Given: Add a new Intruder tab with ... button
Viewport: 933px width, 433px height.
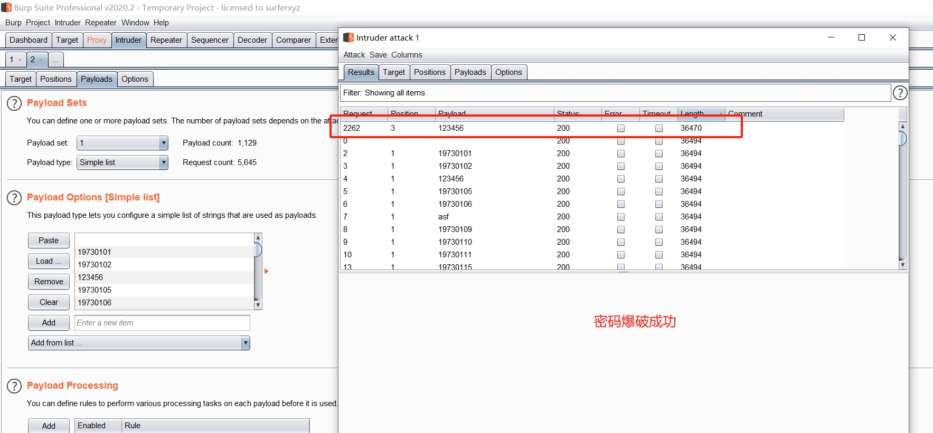Looking at the screenshot, I should tap(55, 60).
